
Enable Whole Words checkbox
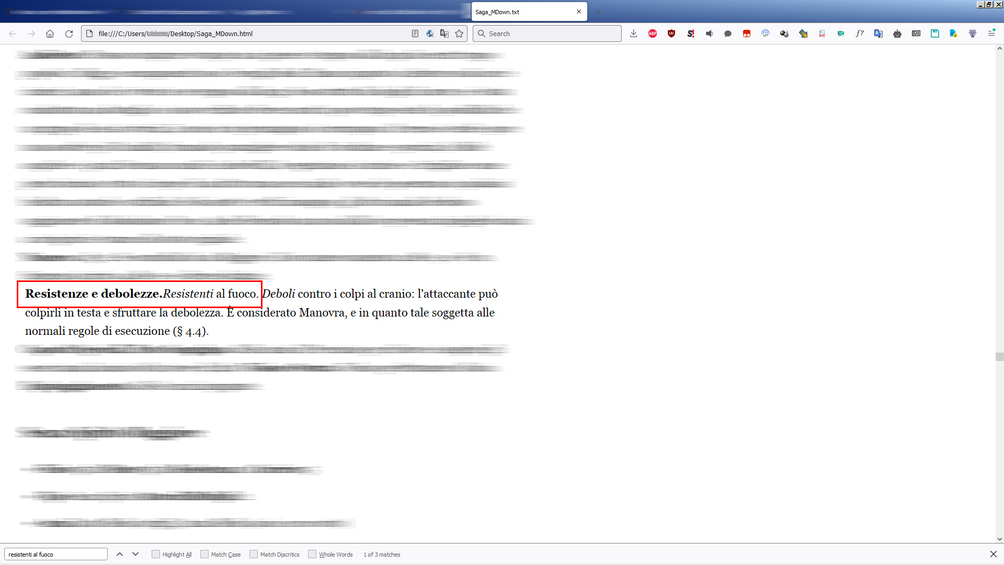(311, 554)
